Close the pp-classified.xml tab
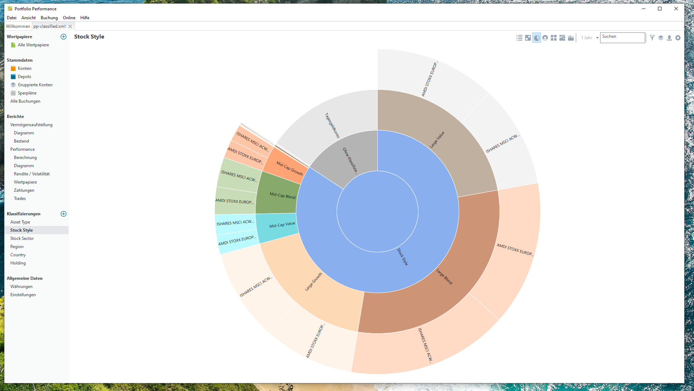The width and height of the screenshot is (694, 391). pos(70,26)
